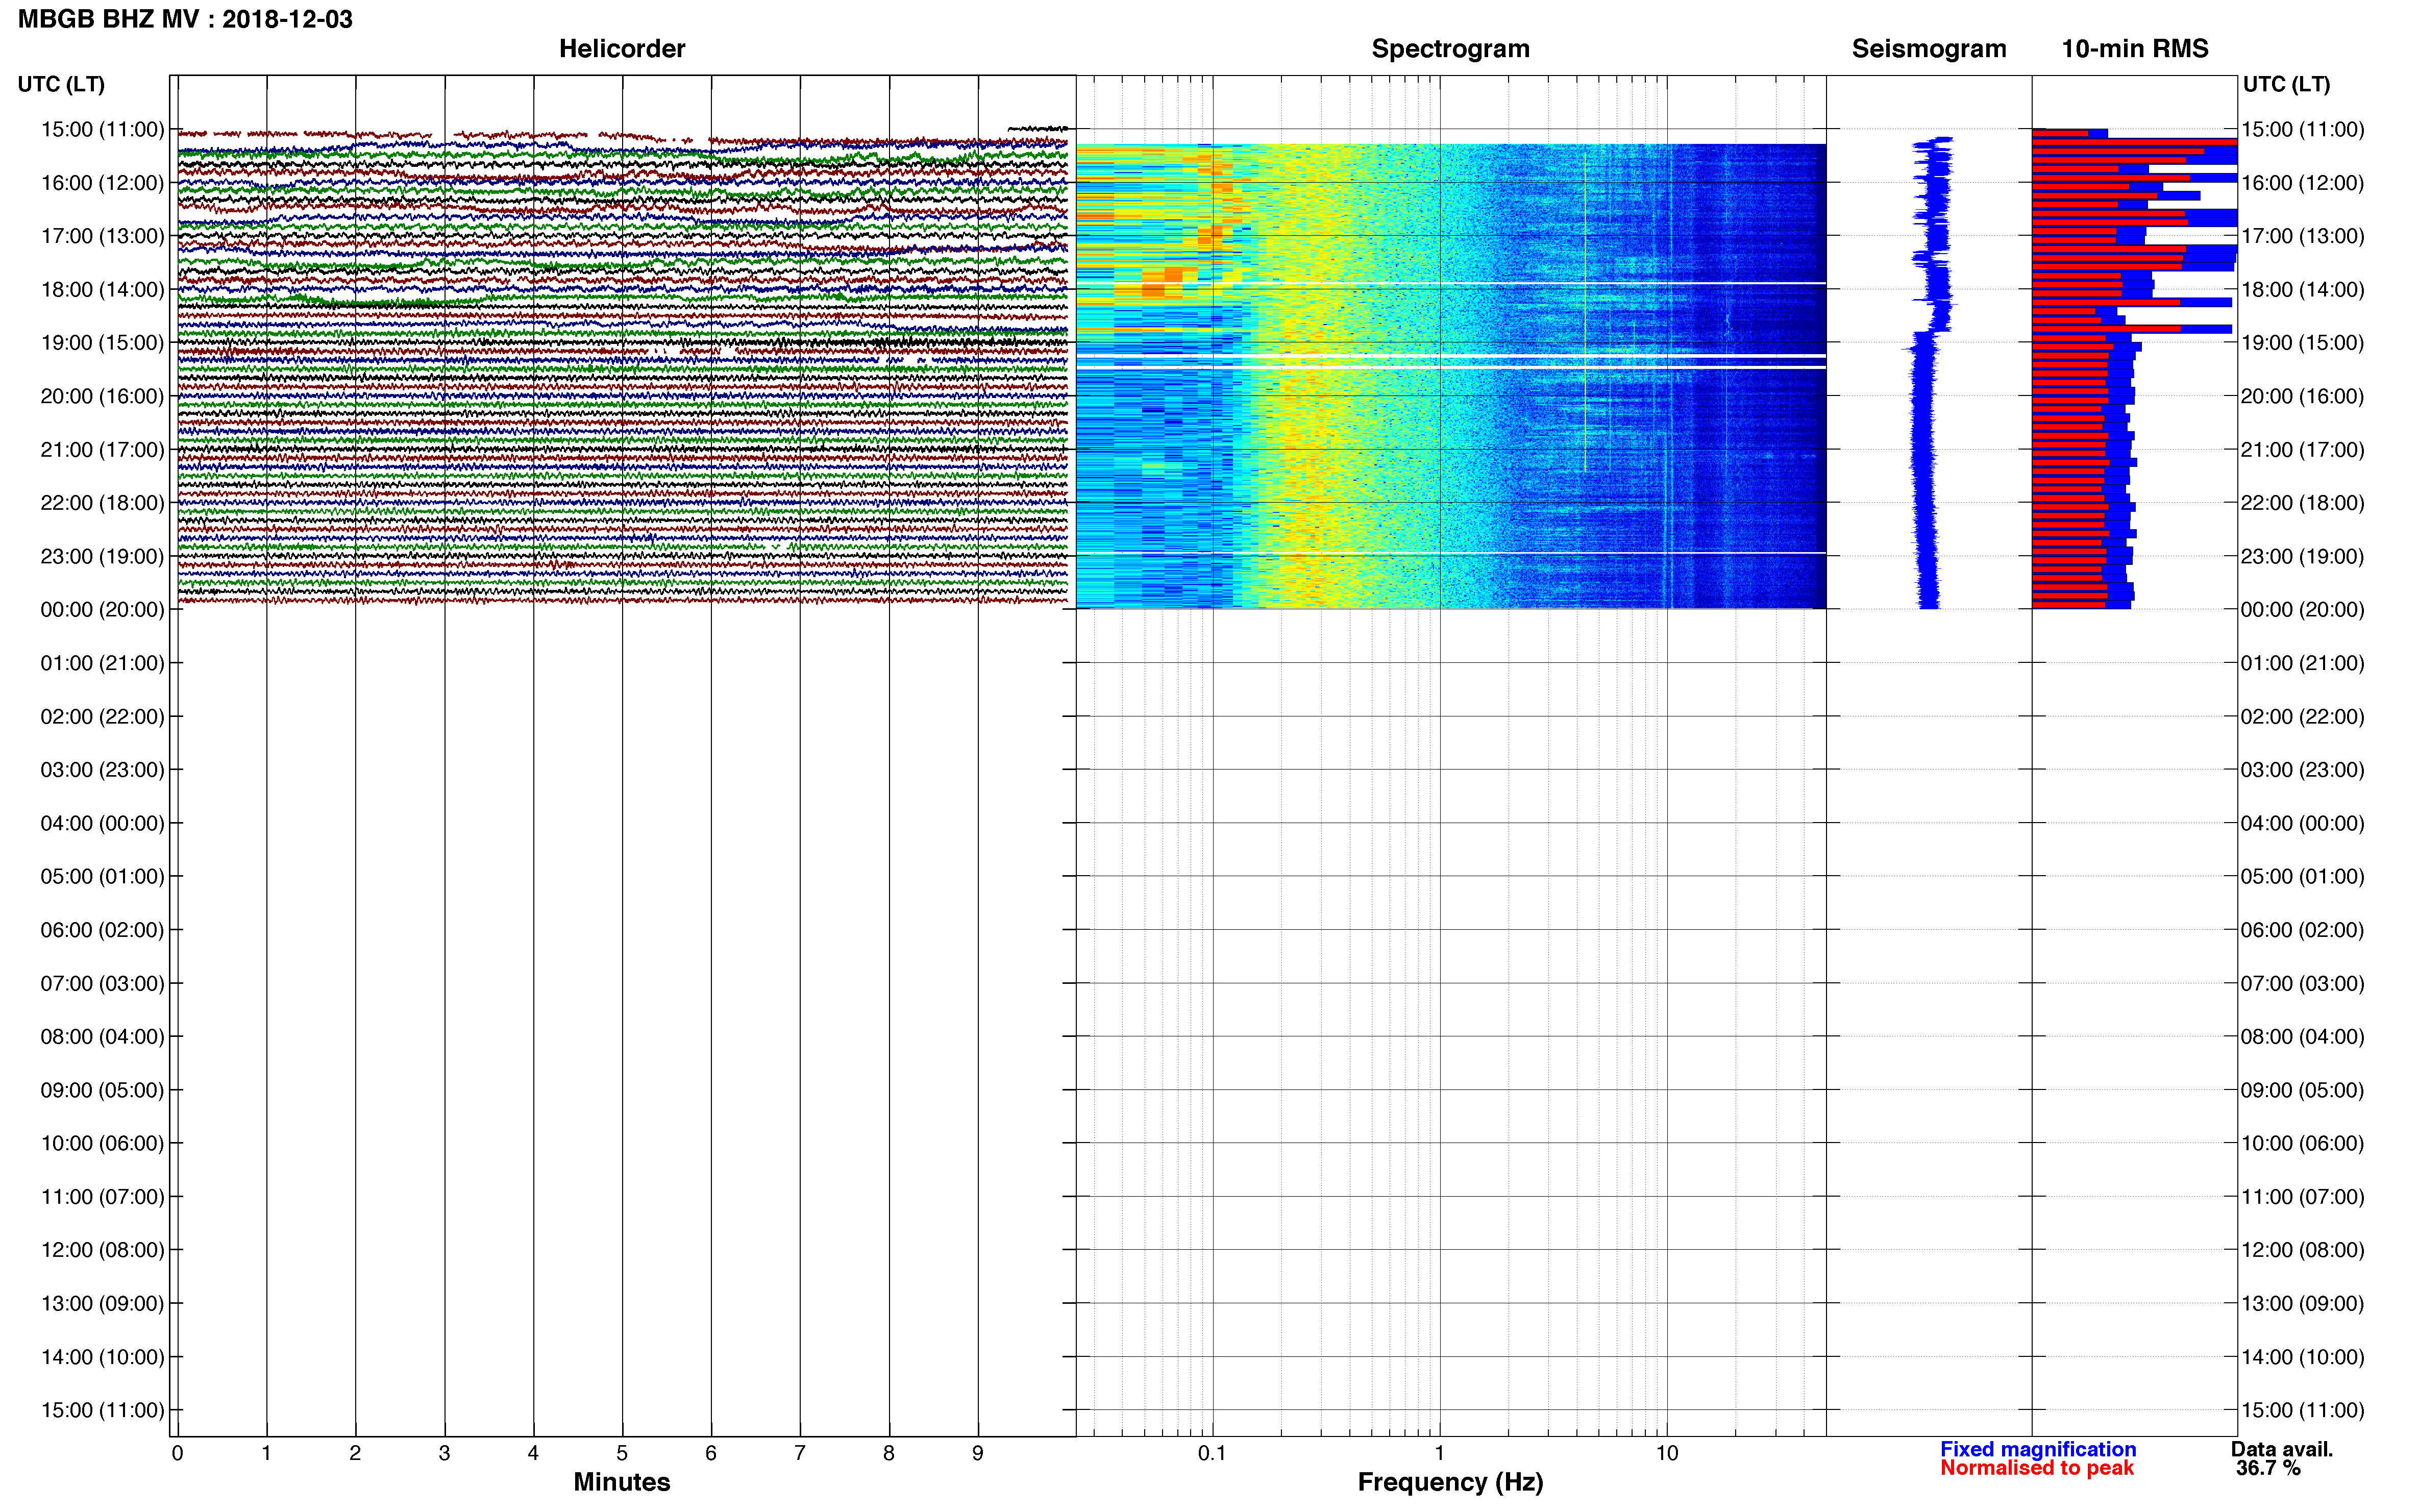
Task: Click the right '16:00 (12:00)' time label
Action: pos(2302,182)
